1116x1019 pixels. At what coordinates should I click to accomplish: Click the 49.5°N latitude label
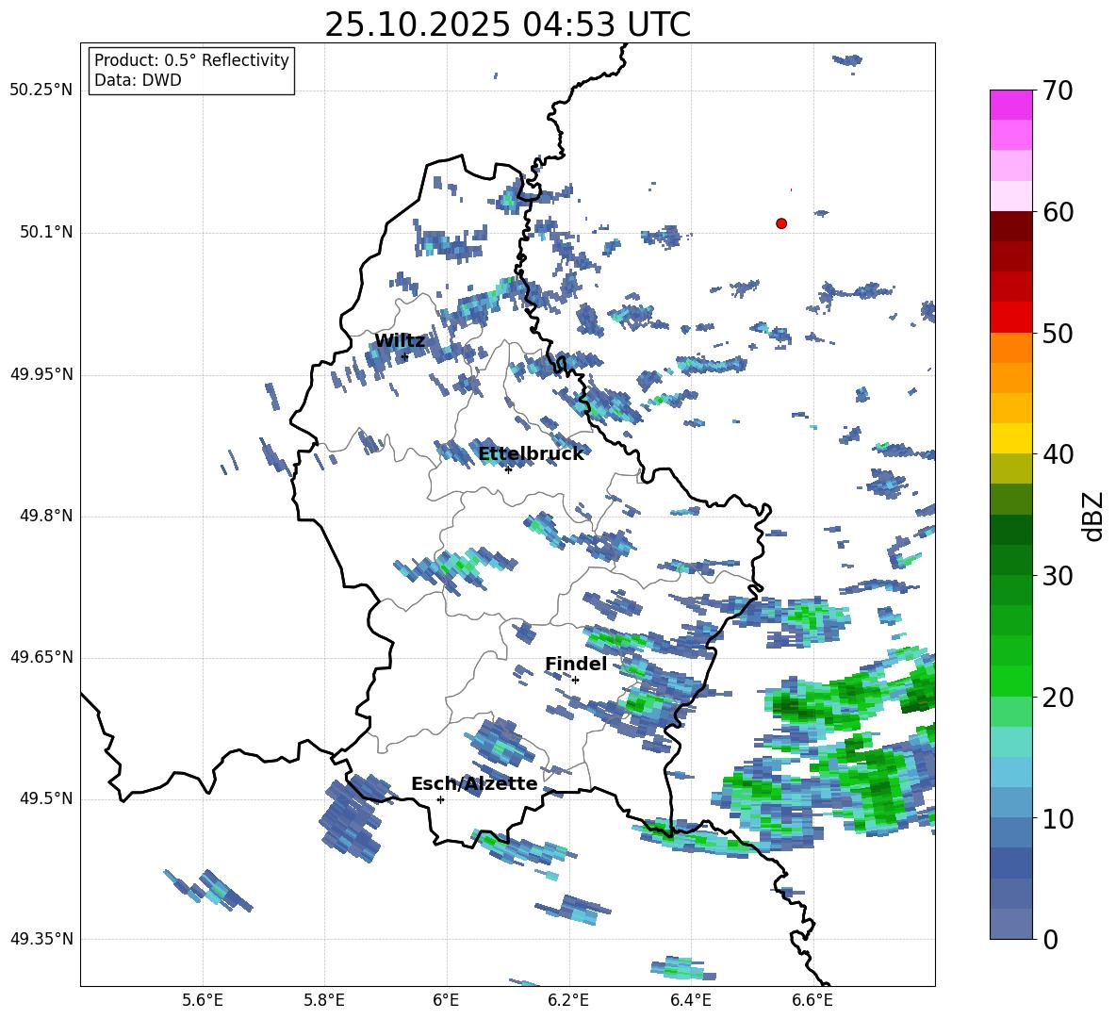coord(46,798)
